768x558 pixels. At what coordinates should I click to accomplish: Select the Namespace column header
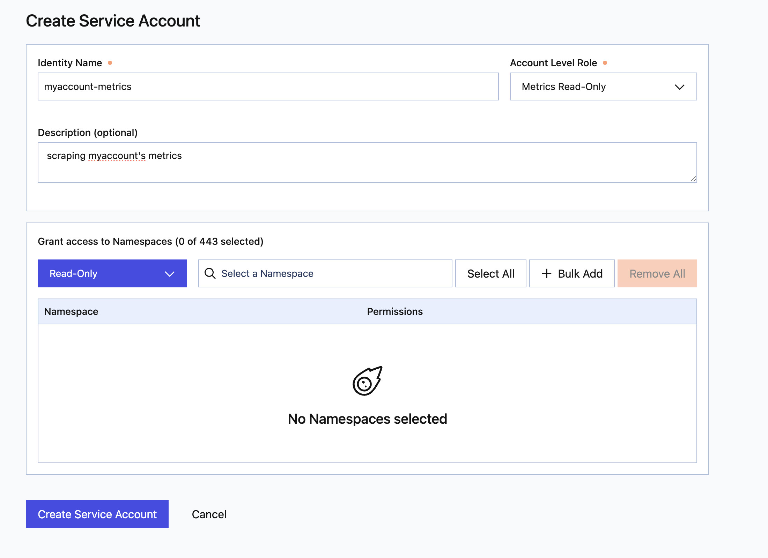pyautogui.click(x=71, y=311)
